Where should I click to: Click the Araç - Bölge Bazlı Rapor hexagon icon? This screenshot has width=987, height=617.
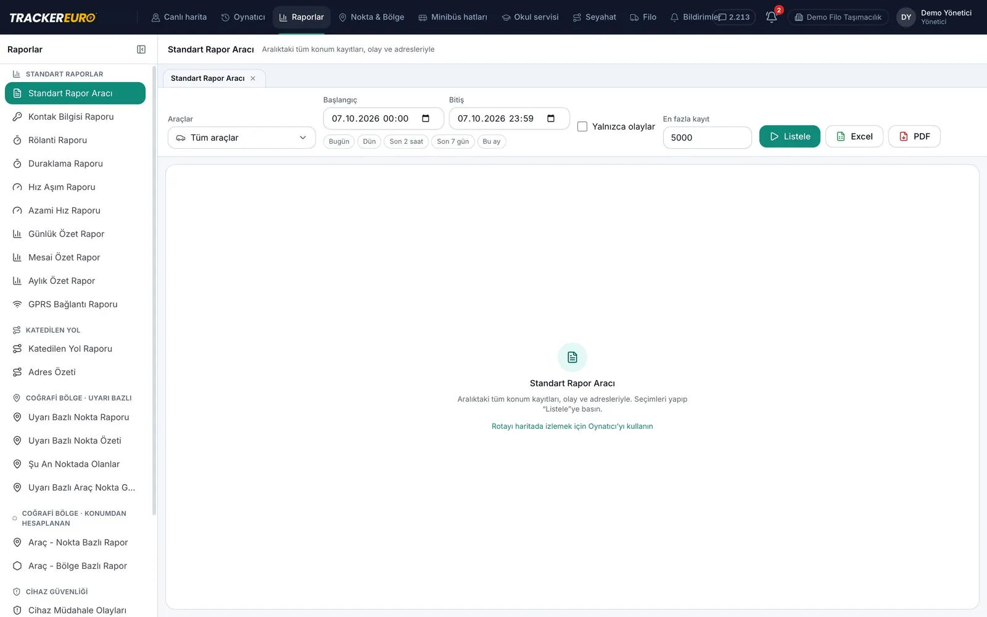pos(17,566)
